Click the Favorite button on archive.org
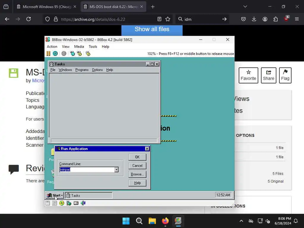Image resolution: width=304 pixels, height=228 pixels. tap(248, 75)
